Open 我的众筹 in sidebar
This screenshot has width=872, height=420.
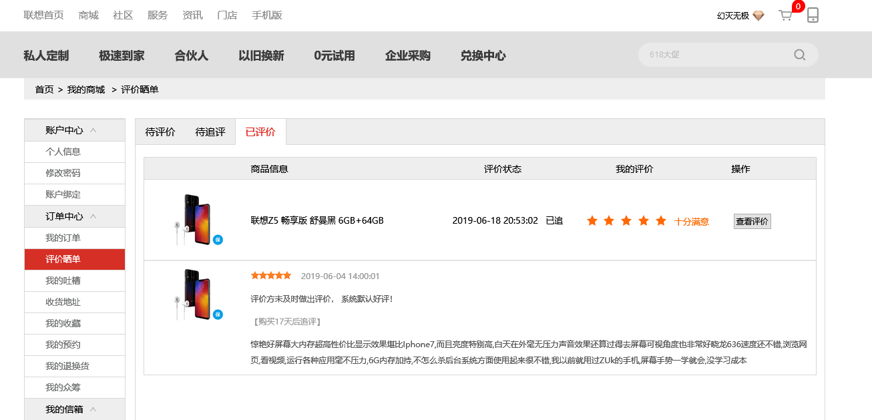(x=75, y=387)
